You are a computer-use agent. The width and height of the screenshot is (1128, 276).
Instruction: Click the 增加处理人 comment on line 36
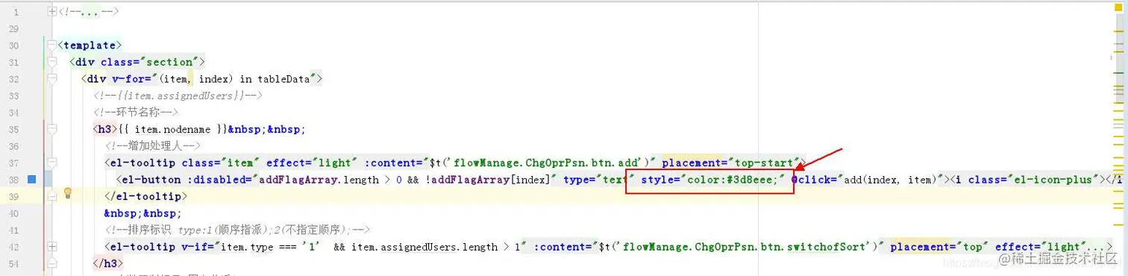[x=153, y=146]
